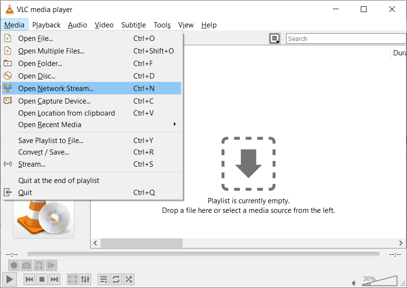Choose Stream... menu entry
This screenshot has height=288, width=407.
92,164
